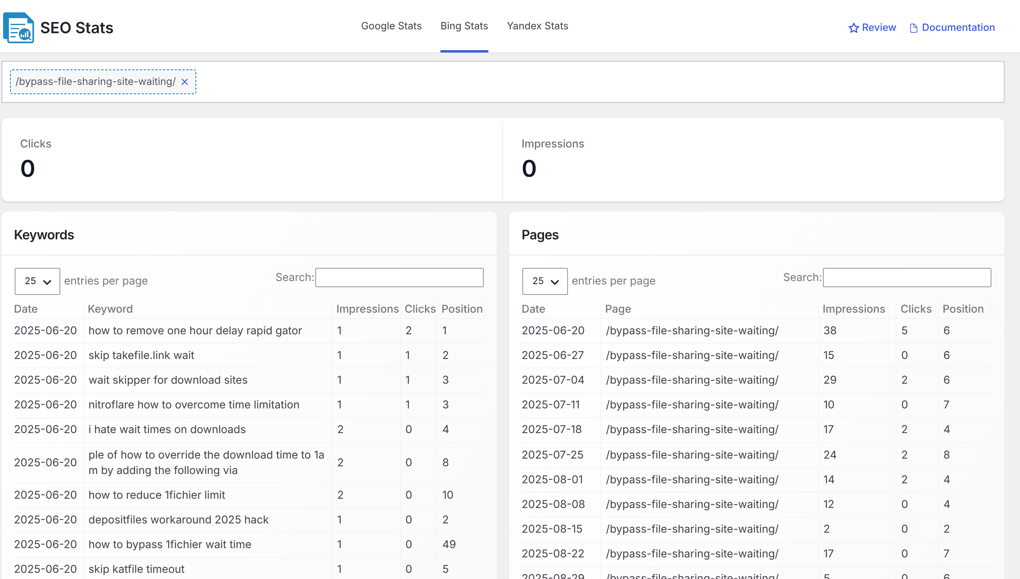Sort Pages table by Date header
Viewport: 1020px width, 579px height.
[x=533, y=309]
